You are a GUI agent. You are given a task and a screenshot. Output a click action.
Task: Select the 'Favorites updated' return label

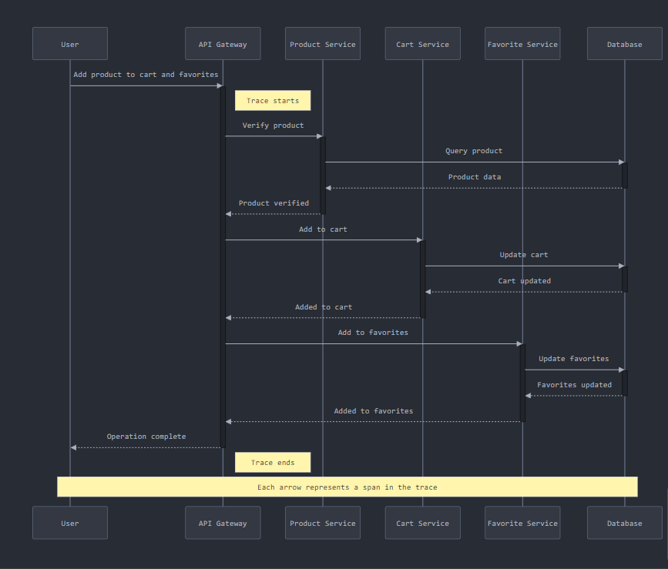point(574,385)
